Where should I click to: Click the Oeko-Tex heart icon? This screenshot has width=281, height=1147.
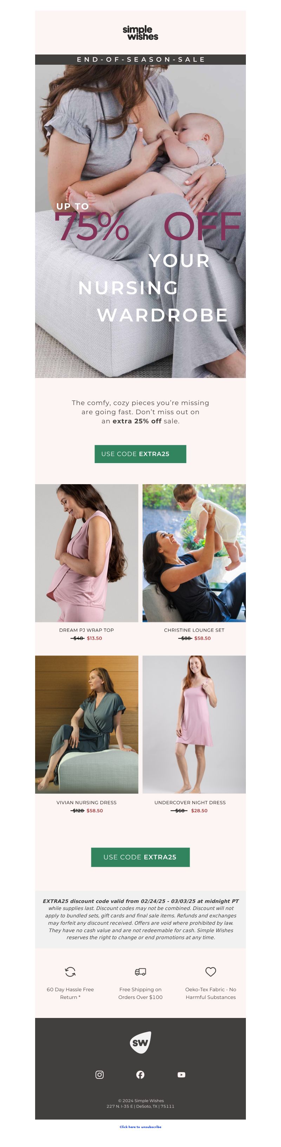pyautogui.click(x=211, y=971)
